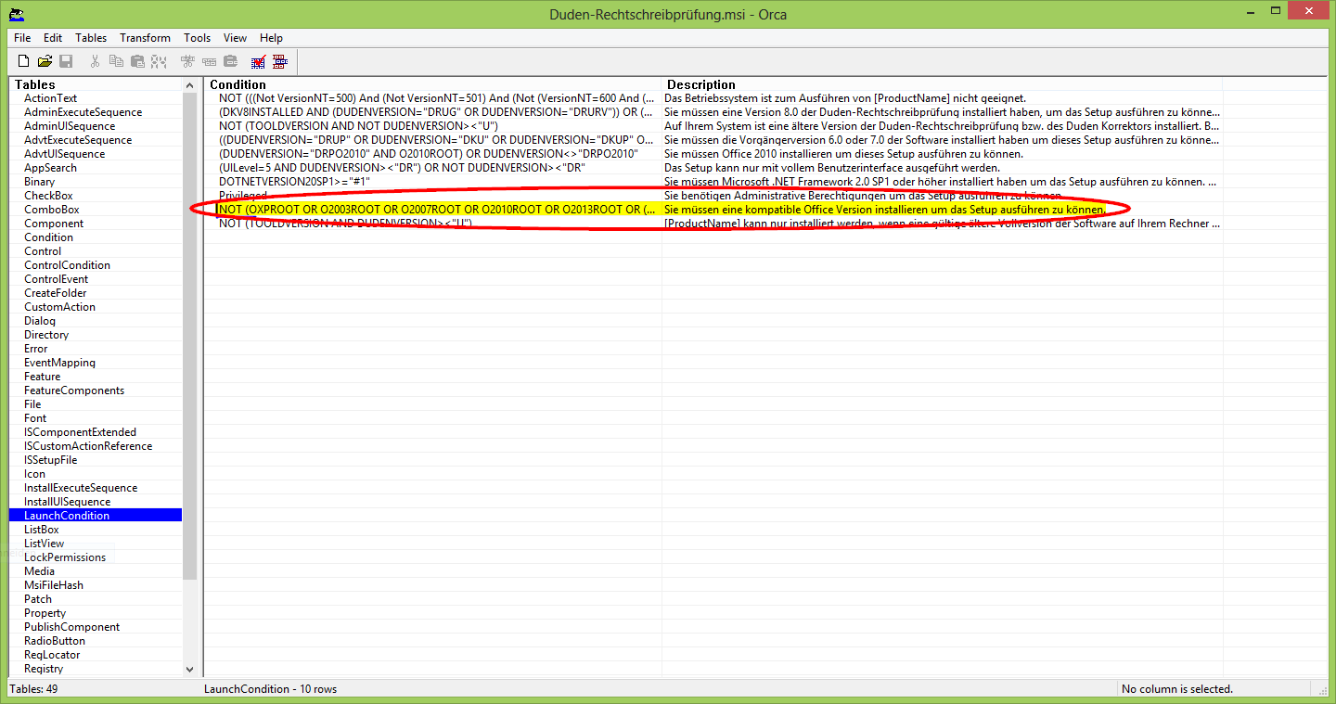The width and height of the screenshot is (1336, 704).
Task: Select the Registry table
Action: pos(44,669)
